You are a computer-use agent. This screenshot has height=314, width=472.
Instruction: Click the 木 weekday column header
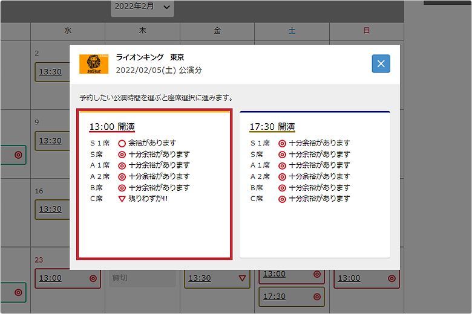[x=142, y=31]
